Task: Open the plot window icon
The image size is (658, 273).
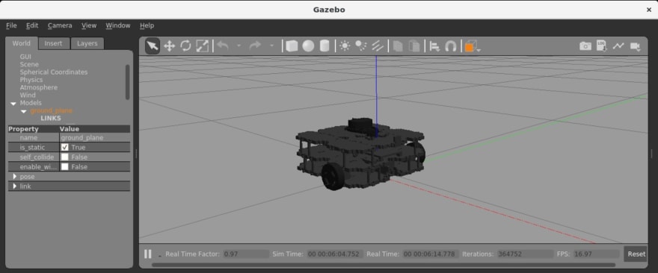Action: 618,45
